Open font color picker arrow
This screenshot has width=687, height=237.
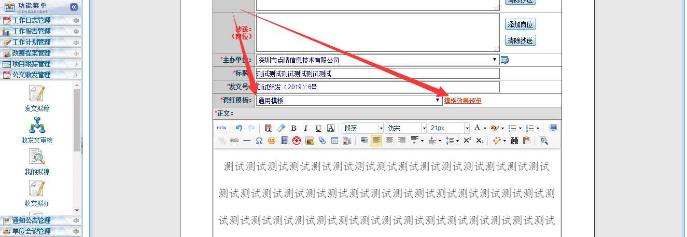pyautogui.click(x=485, y=128)
